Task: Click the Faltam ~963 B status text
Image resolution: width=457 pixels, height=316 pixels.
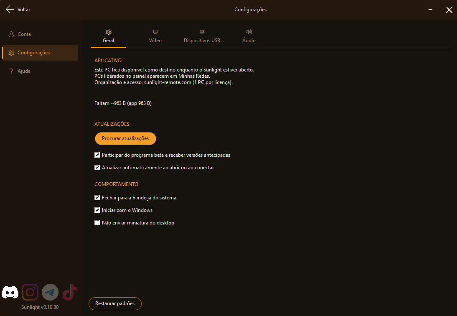Action: 123,103
